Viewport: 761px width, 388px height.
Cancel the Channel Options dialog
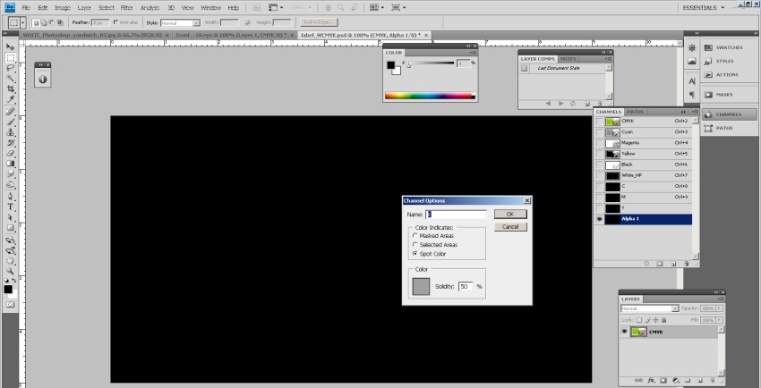pos(510,227)
